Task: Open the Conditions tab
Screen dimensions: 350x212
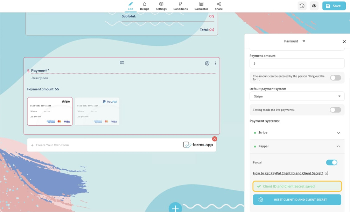Action: tap(180, 6)
